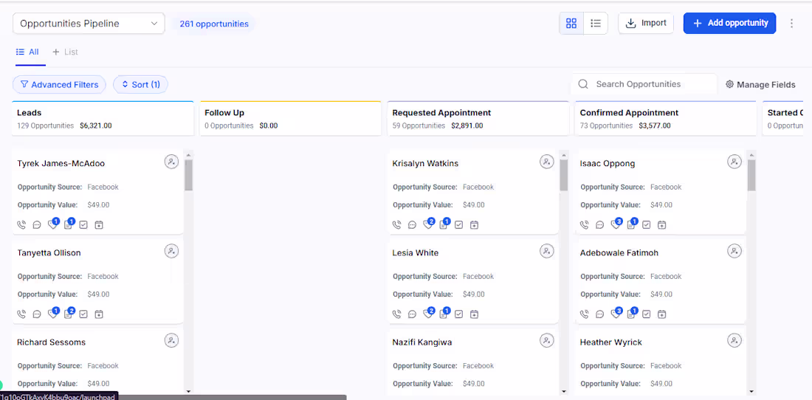Open the three-dot more options menu
Image resolution: width=812 pixels, height=400 pixels.
point(792,24)
